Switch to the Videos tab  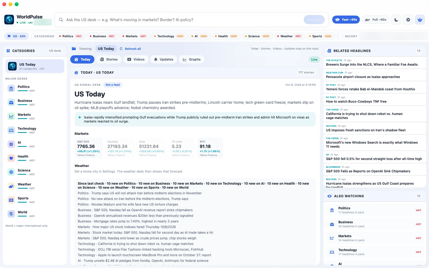[x=136, y=59]
